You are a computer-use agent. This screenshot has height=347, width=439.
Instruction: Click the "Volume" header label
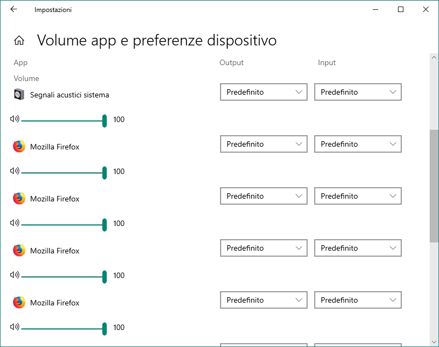(26, 78)
